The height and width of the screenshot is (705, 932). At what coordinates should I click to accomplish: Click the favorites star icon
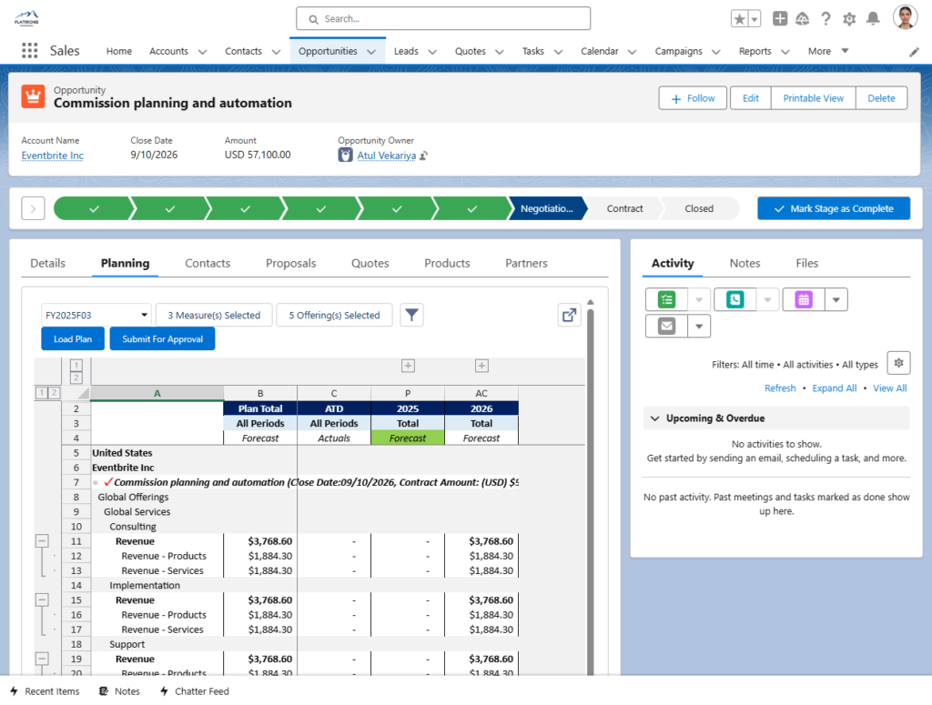click(739, 19)
